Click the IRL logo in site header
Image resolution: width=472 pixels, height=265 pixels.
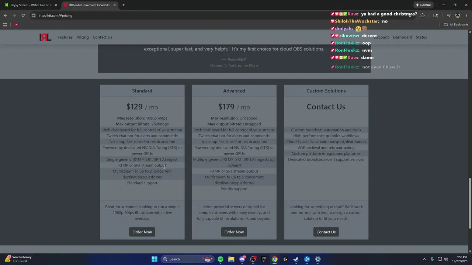tap(45, 37)
